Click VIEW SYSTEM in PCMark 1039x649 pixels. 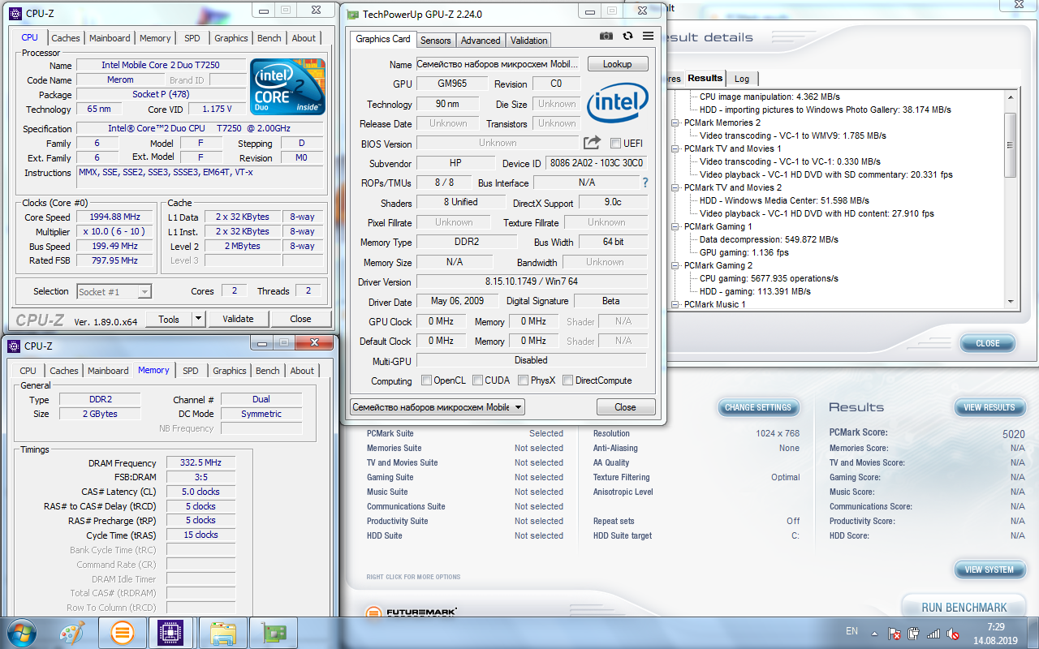coord(989,569)
